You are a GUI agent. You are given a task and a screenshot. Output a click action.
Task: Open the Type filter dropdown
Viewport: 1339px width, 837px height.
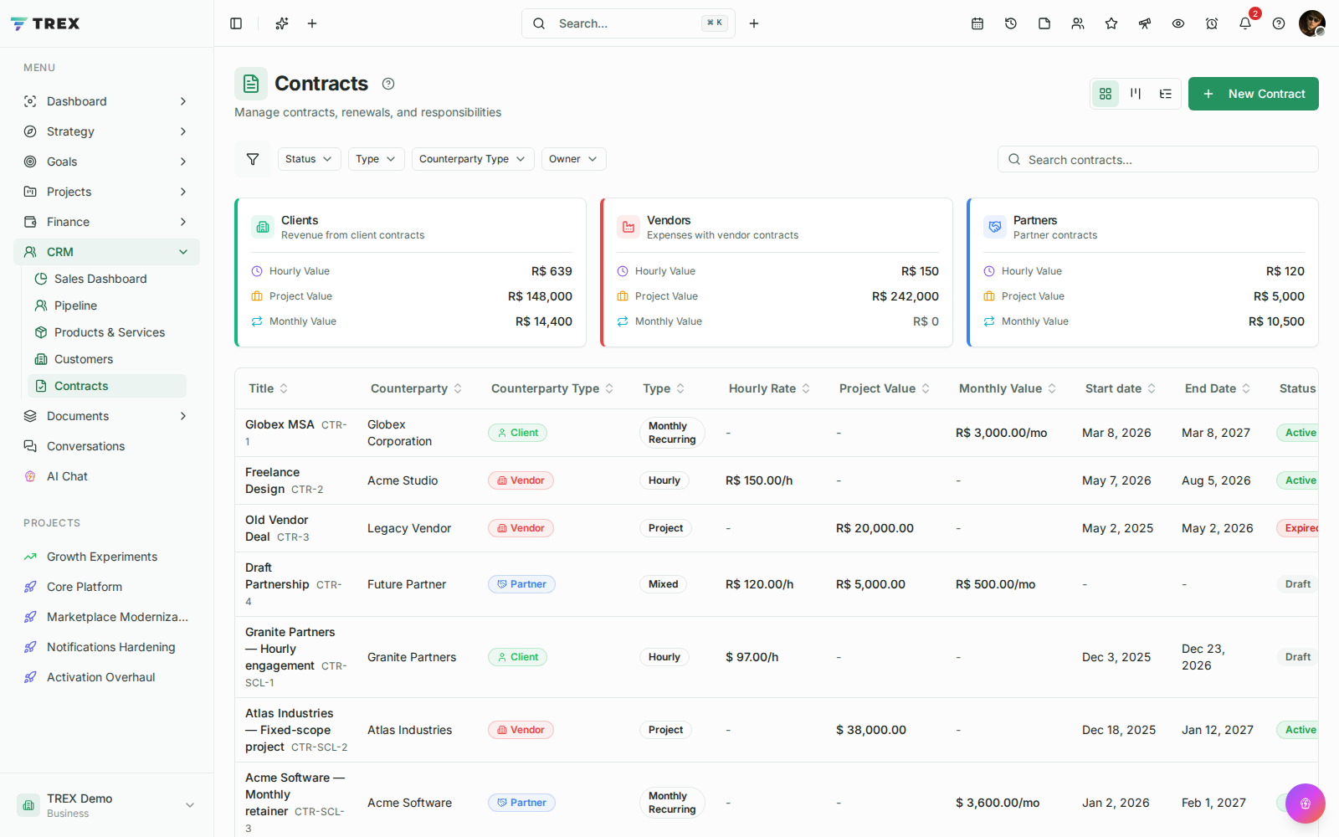tap(376, 159)
